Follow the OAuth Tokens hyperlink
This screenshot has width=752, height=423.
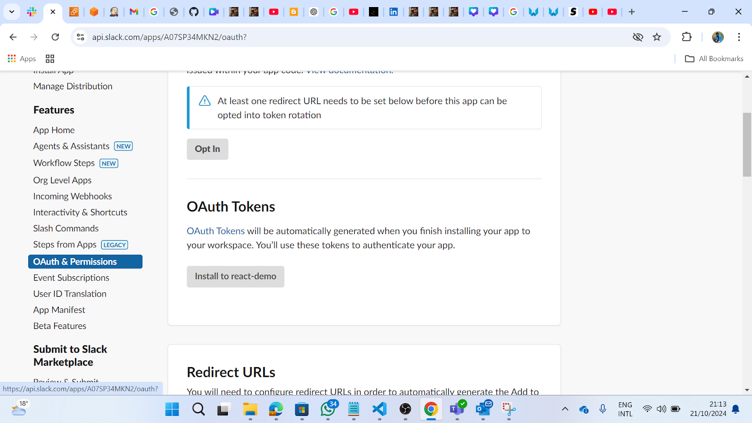pyautogui.click(x=216, y=231)
